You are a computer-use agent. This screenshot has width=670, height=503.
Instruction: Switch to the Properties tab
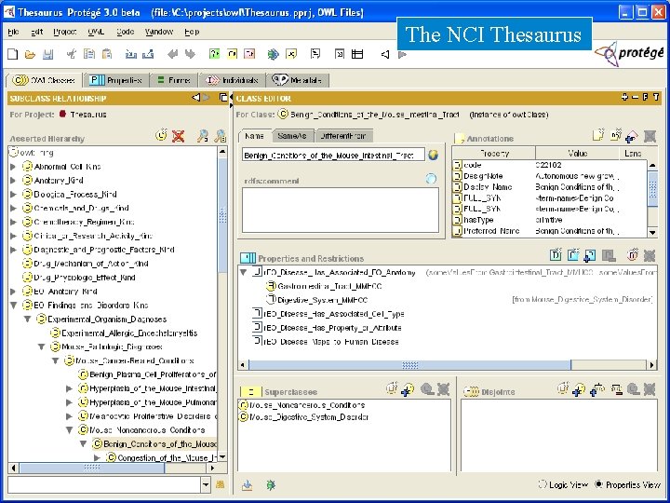coord(116,80)
